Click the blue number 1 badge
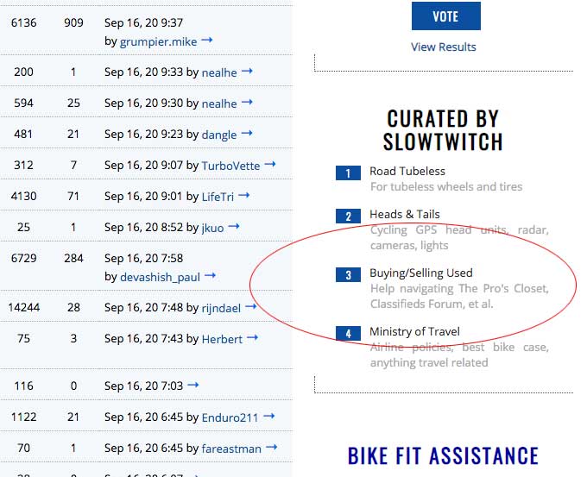Image resolution: width=587 pixels, height=477 pixels. pyautogui.click(x=348, y=173)
